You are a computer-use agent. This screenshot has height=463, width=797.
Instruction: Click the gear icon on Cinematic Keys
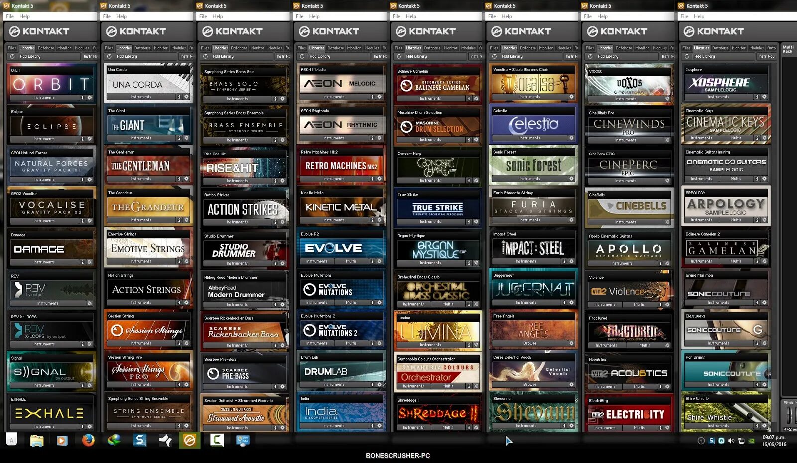click(764, 138)
